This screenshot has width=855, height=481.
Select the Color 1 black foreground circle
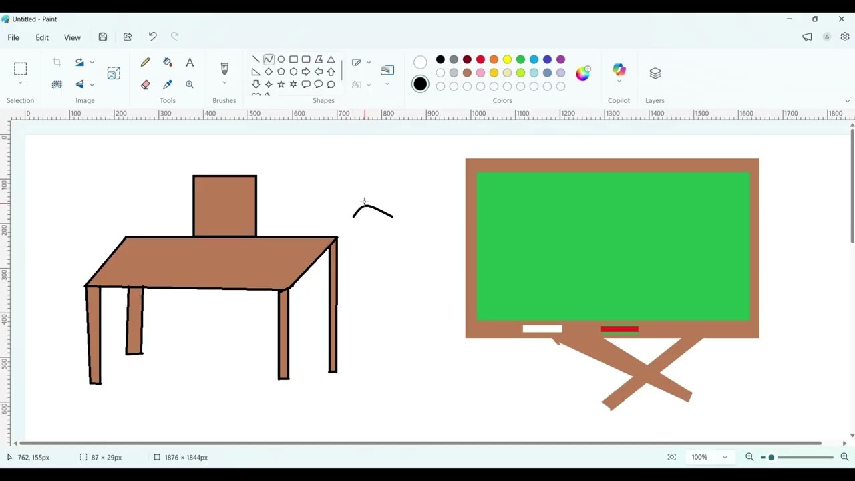coord(420,84)
